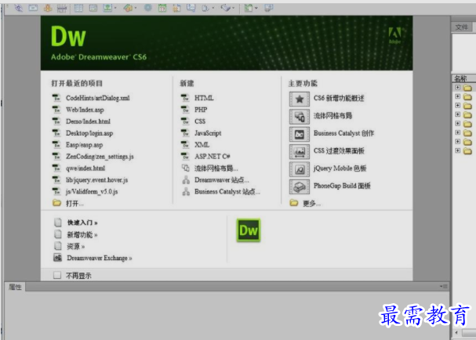The height and width of the screenshot is (340, 476).
Task: Open the properties panel options menu
Action: (x=444, y=286)
